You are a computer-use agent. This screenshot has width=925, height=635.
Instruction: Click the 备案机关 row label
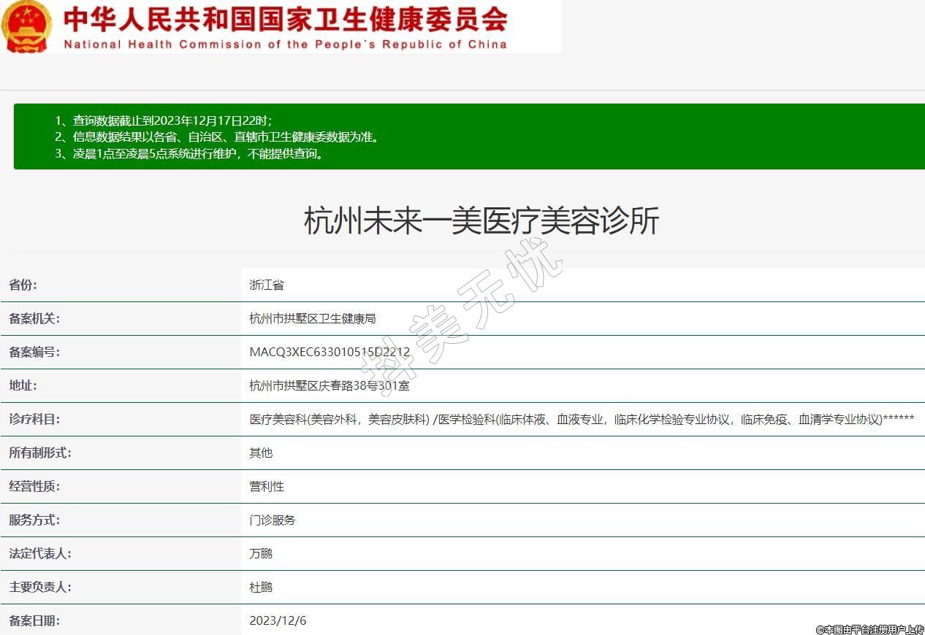34,319
